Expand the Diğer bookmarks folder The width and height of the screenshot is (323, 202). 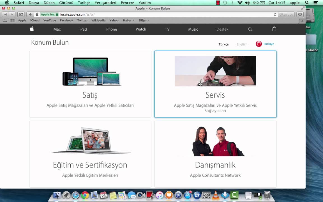[144, 20]
